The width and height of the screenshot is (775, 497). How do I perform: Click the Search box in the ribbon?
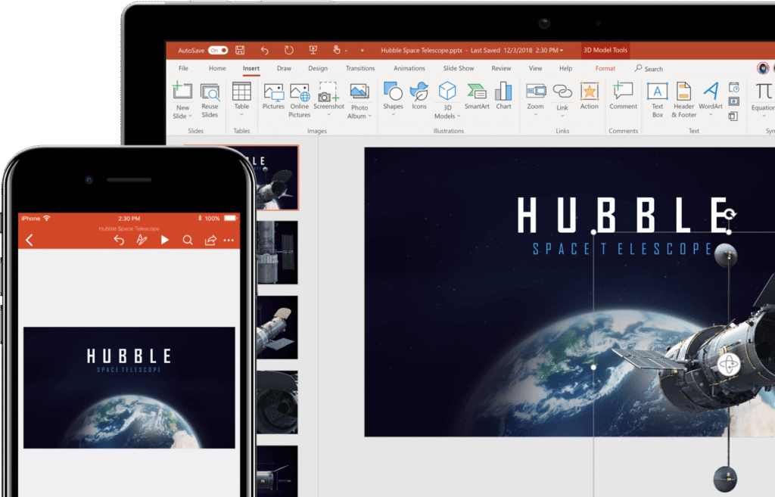click(x=649, y=69)
